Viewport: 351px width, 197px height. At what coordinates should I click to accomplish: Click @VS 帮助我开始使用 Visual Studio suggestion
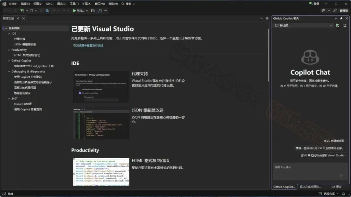(322, 155)
